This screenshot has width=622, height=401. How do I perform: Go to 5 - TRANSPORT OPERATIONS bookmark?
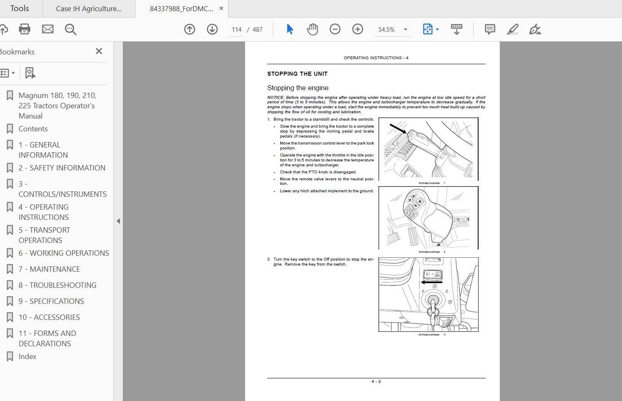click(45, 235)
